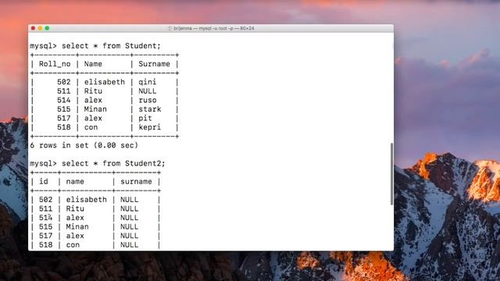Click id 514 in Student2 table
The height and width of the screenshot is (281, 500).
(x=45, y=218)
